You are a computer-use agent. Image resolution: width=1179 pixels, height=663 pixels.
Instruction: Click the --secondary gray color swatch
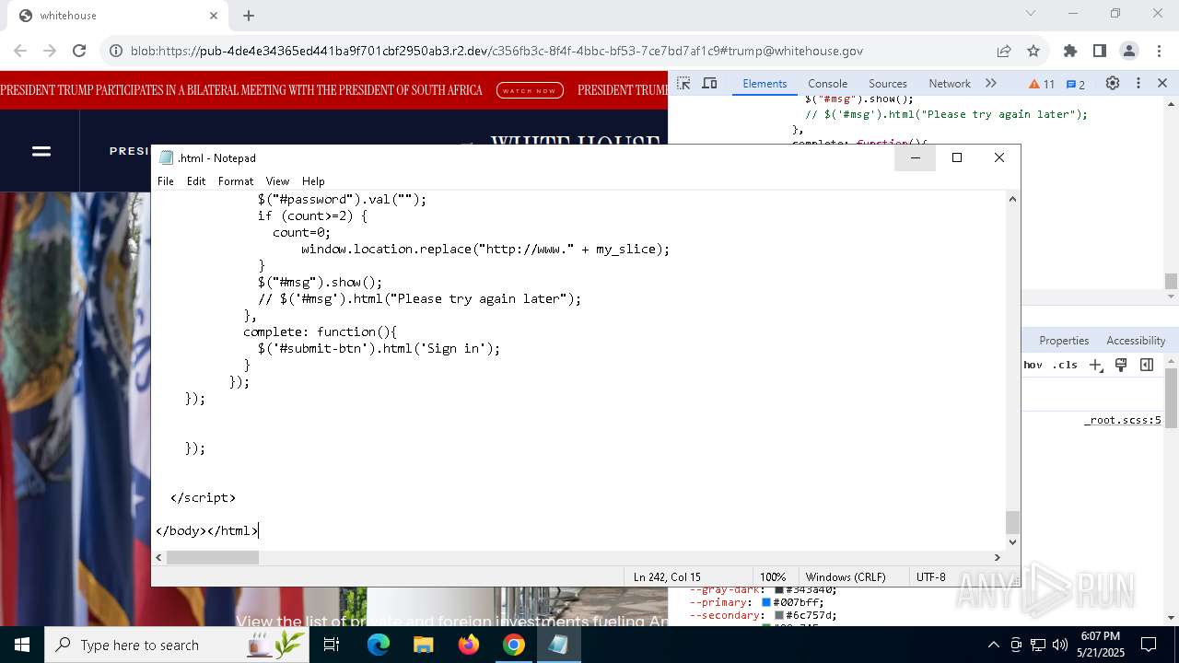[x=779, y=615]
